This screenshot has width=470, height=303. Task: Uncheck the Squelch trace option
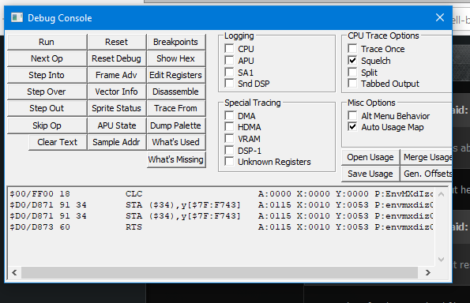352,61
